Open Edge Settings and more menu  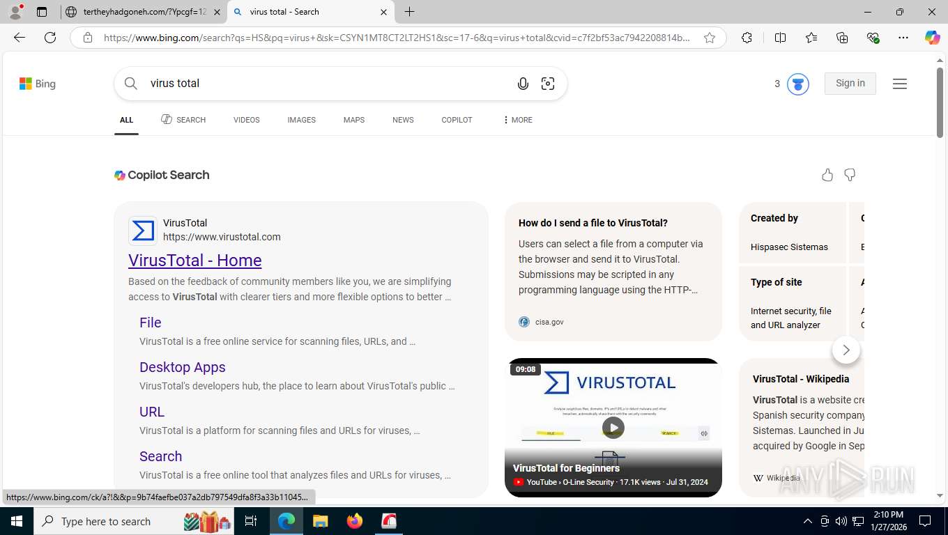(903, 38)
